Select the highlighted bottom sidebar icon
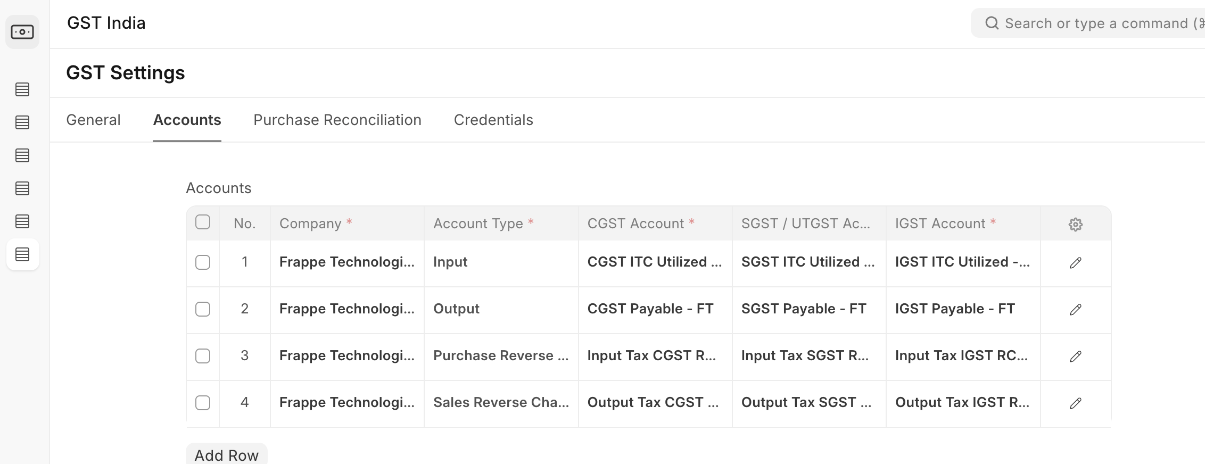1205x464 pixels. pyautogui.click(x=22, y=254)
